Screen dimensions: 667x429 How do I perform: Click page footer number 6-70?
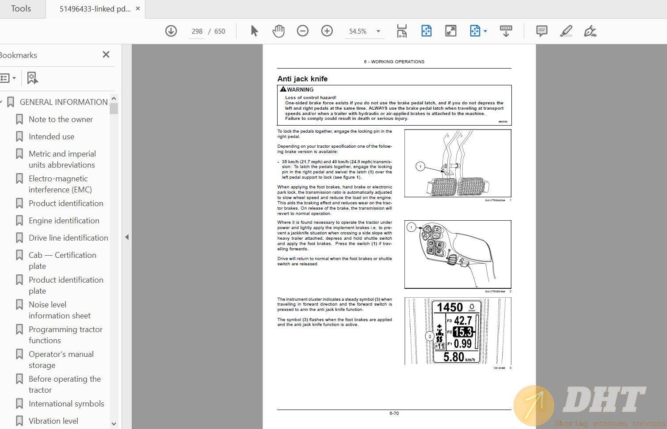coord(394,414)
